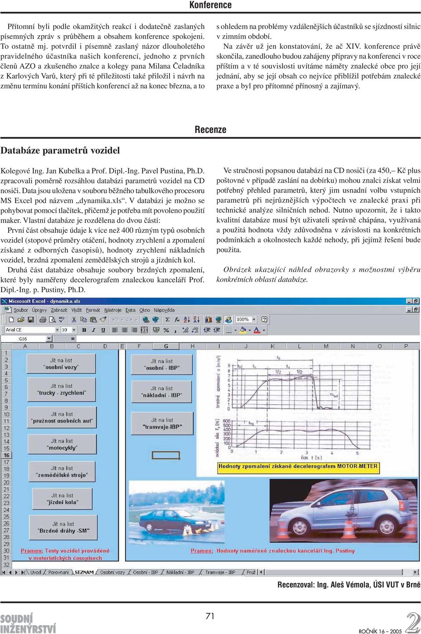This screenshot has height=634, width=421.
Task: Click the horizontal scrollbar beside sheet tabs
Action: point(338,572)
